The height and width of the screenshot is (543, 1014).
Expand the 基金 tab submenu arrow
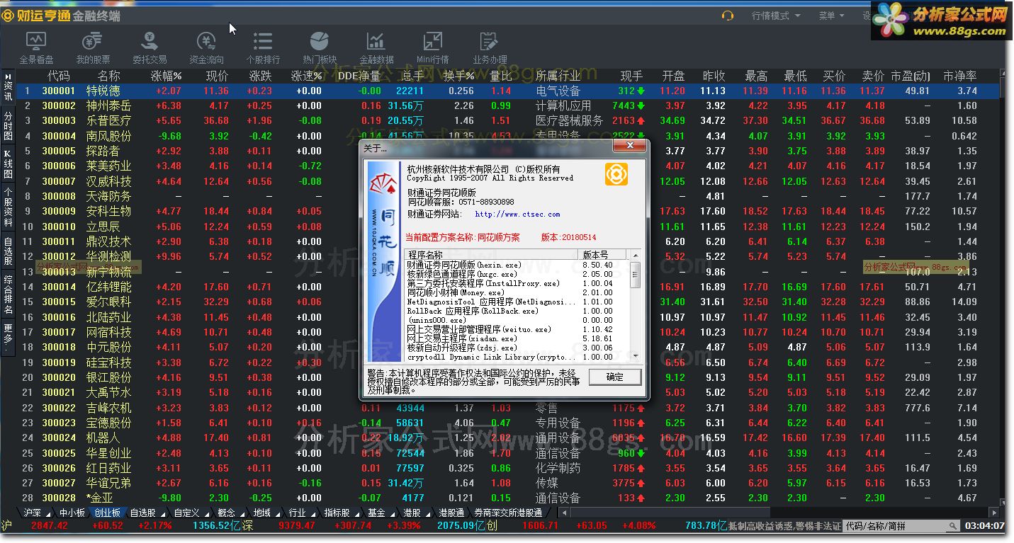(392, 513)
